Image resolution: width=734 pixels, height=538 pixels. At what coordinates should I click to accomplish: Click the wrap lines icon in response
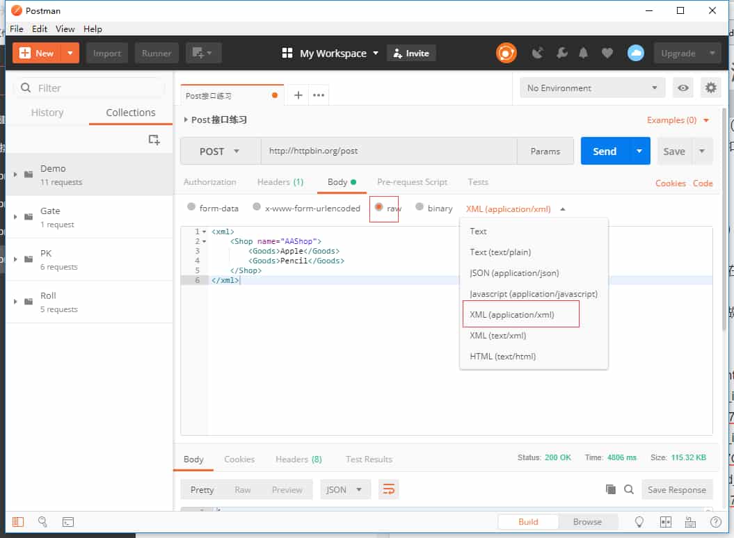[x=388, y=489]
